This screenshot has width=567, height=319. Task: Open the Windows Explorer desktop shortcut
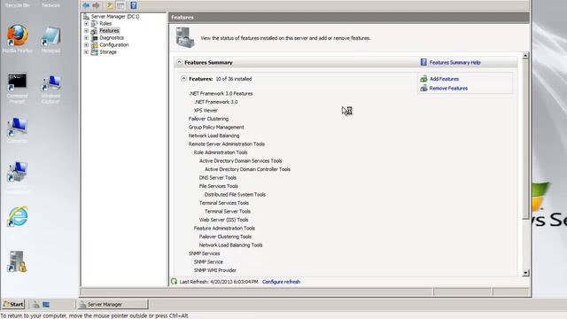coord(50,82)
